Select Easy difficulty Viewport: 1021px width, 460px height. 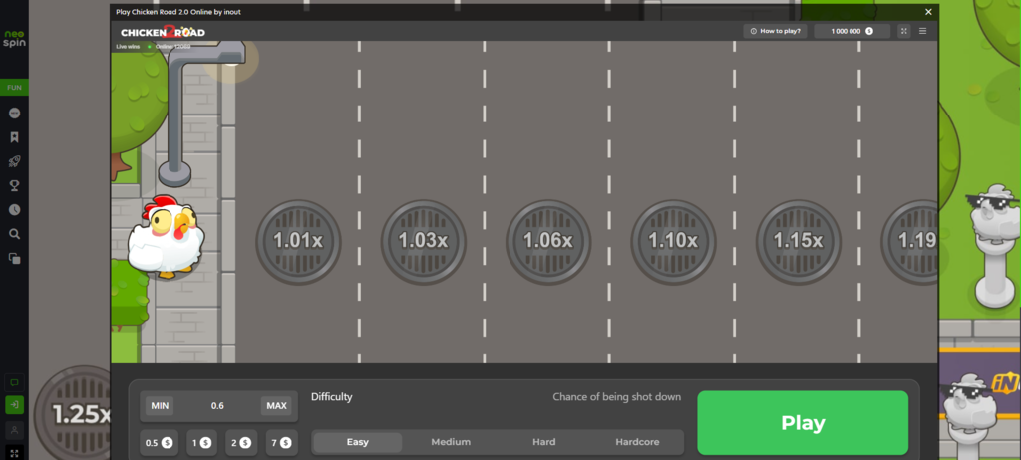(358, 442)
